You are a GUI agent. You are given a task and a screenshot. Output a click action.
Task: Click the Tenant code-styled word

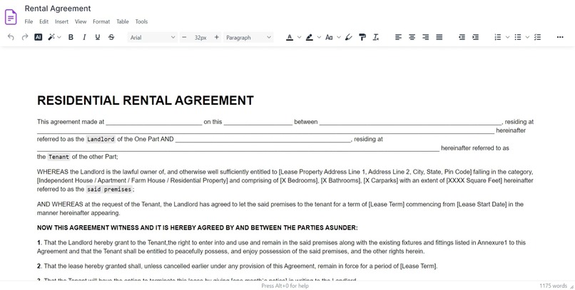pos(58,157)
